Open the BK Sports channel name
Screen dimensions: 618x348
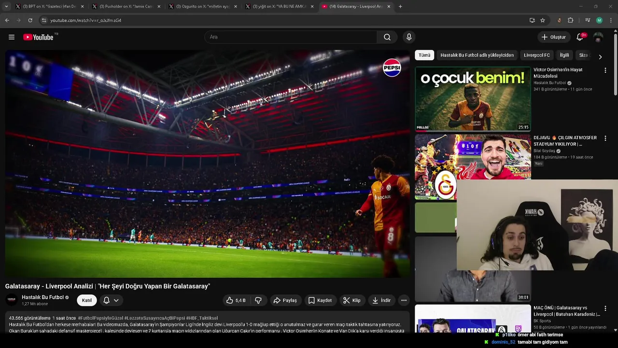tap(542, 321)
